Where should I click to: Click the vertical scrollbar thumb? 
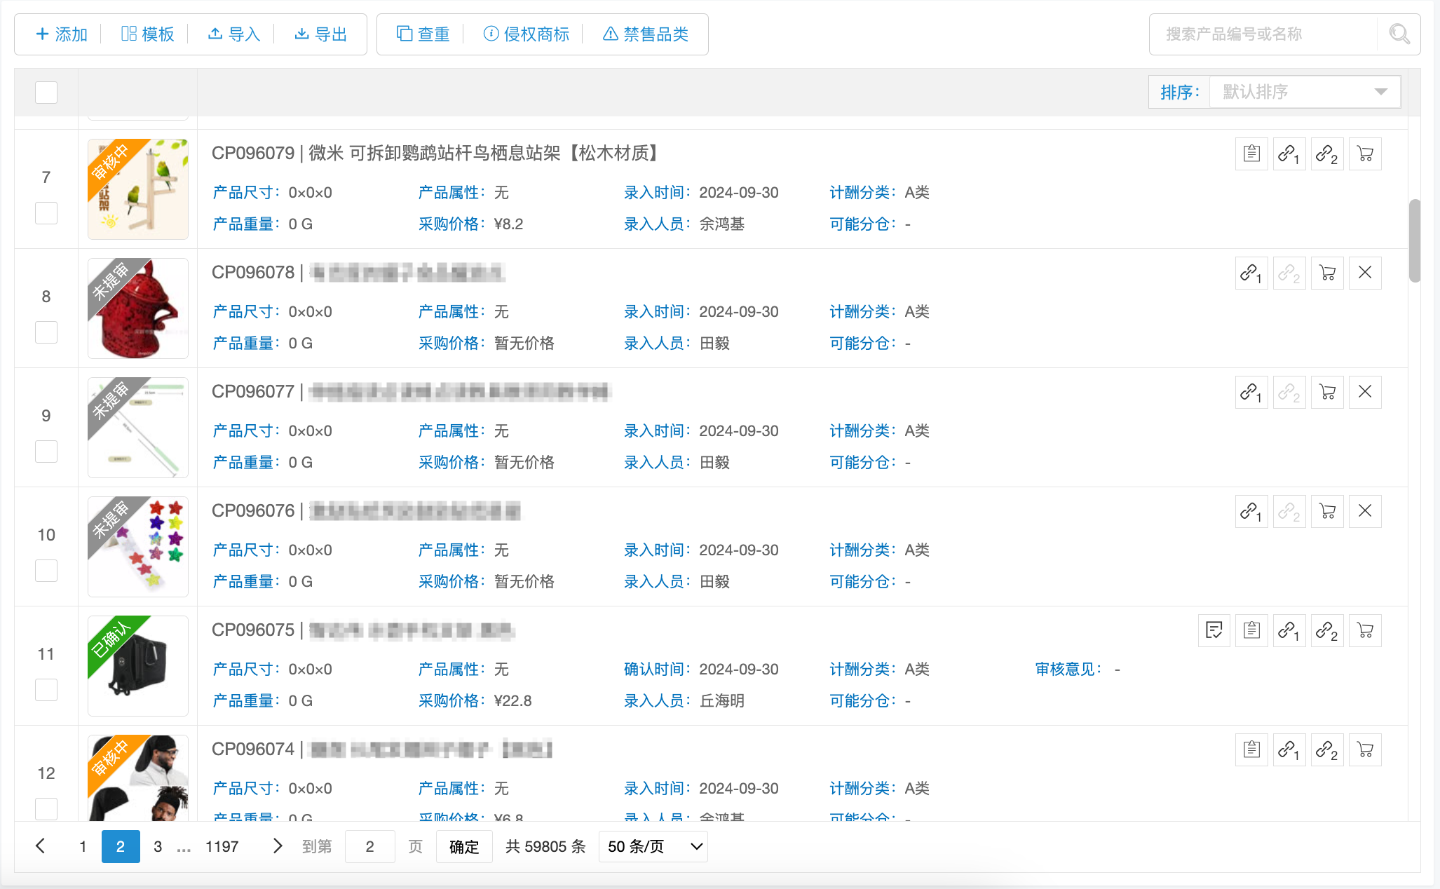click(x=1415, y=240)
